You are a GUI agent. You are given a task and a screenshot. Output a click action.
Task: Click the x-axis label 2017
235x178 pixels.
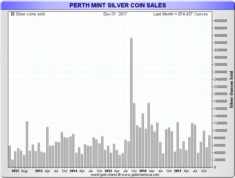178,171
